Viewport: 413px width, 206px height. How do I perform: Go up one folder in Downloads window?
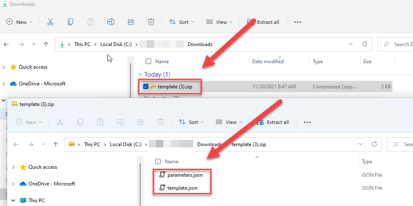(46, 44)
